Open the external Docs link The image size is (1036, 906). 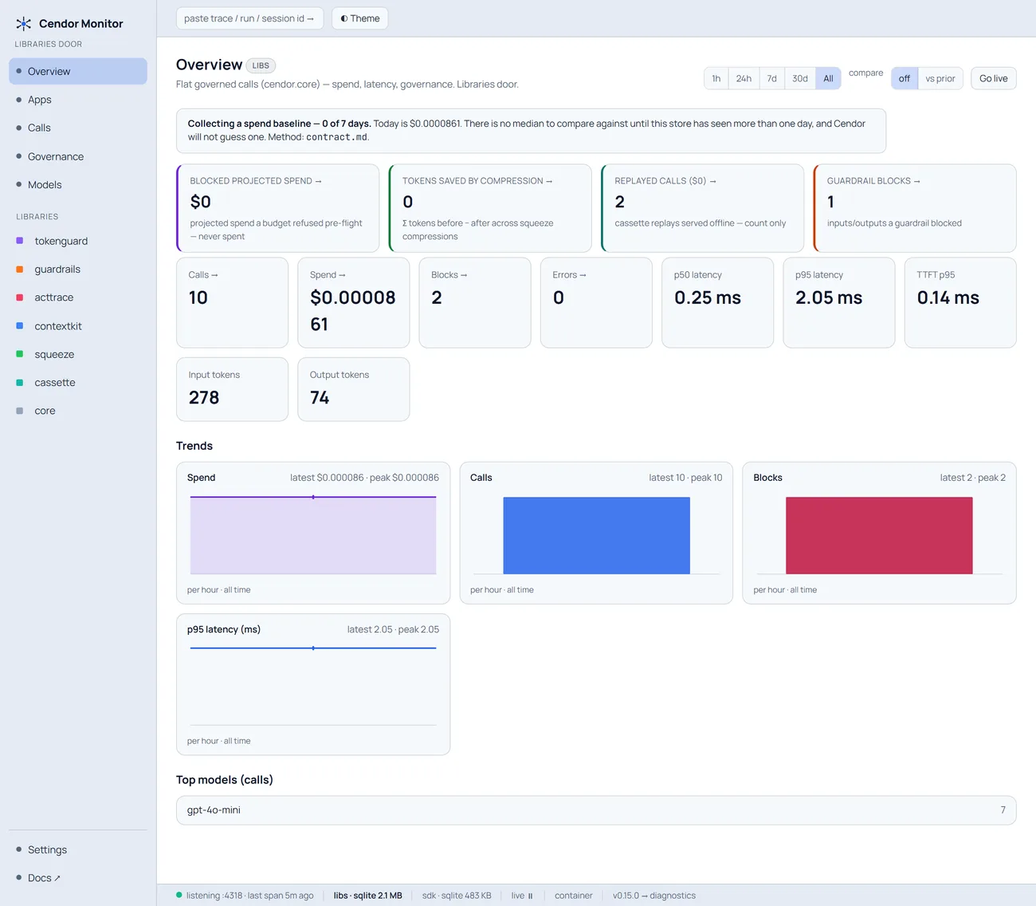tap(78, 878)
